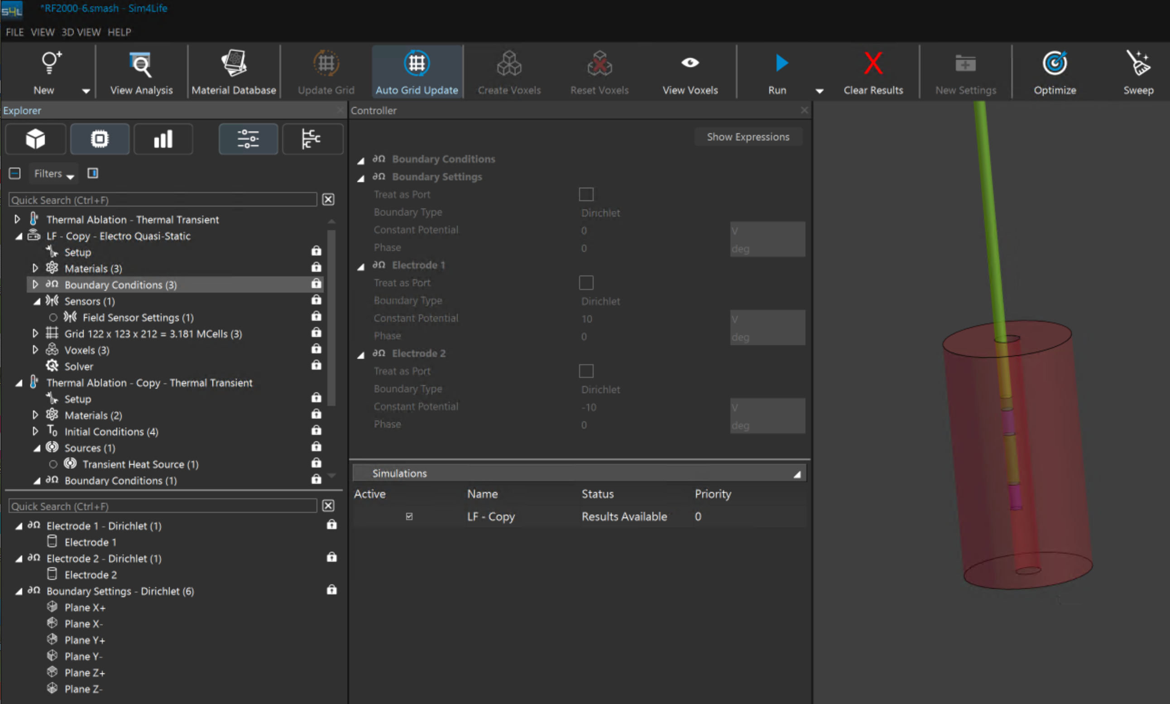The image size is (1170, 704).
Task: Uncheck Active box for LF - Copy
Action: coord(409,516)
